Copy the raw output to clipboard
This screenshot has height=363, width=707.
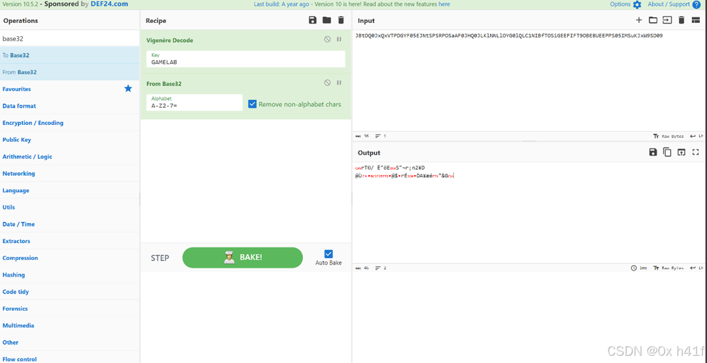click(667, 152)
